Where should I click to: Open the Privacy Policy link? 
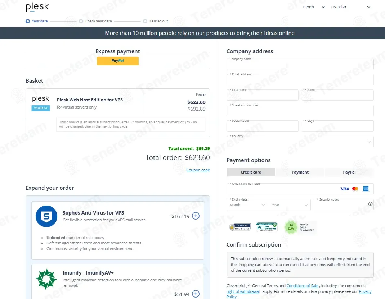pyautogui.click(x=365, y=292)
